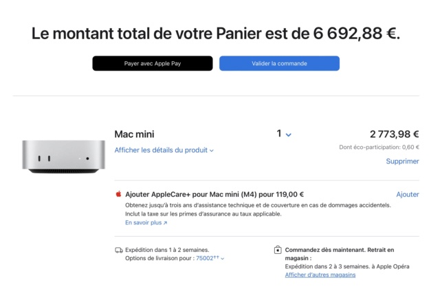Click the Valider la commande button
440x302 pixels.
(x=279, y=63)
